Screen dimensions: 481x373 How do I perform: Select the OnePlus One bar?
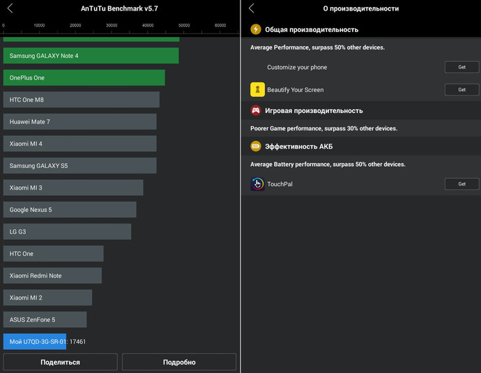[x=84, y=77]
